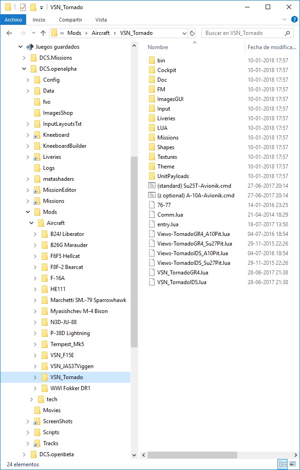Select the Config folder in tree
The height and width of the screenshot is (470, 300).
click(x=51, y=80)
